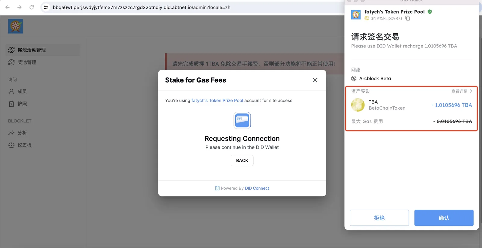Click the BACK button
Image resolution: width=482 pixels, height=248 pixels.
tap(242, 161)
